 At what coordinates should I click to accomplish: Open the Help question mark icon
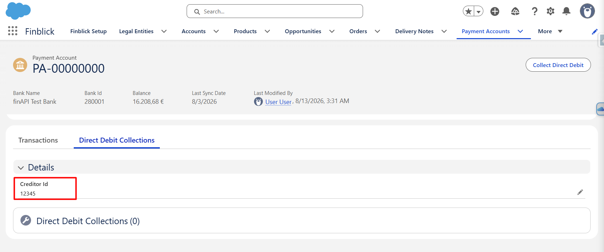(534, 11)
